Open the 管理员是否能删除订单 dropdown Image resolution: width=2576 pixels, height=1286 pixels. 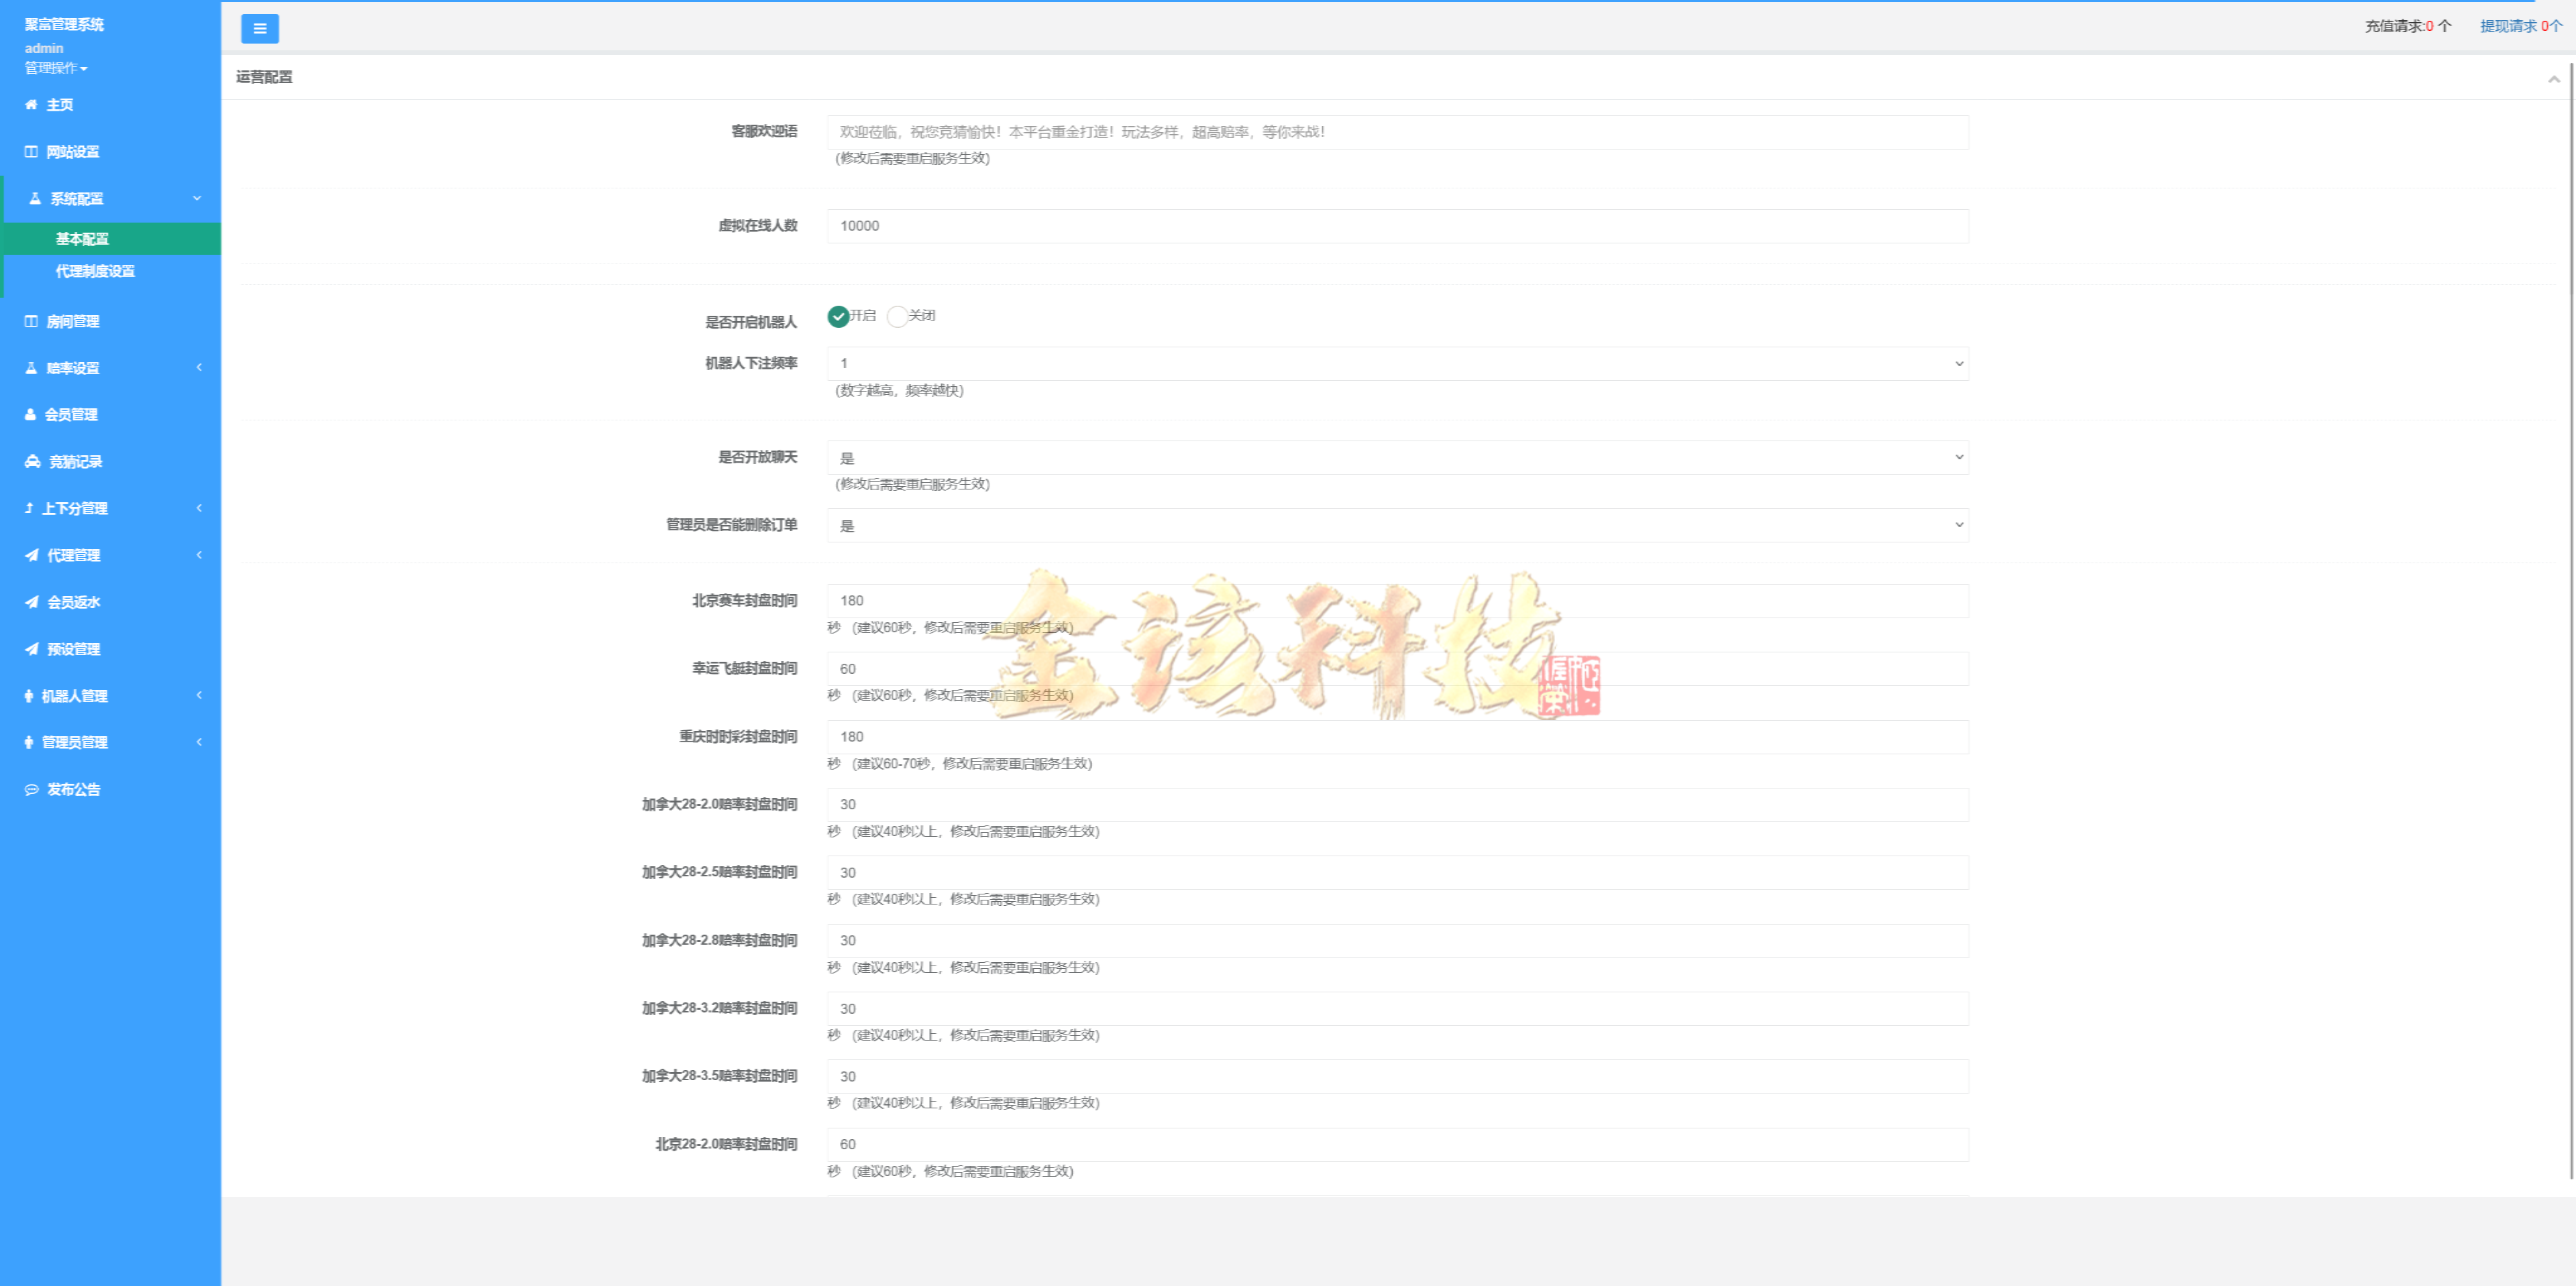1397,524
